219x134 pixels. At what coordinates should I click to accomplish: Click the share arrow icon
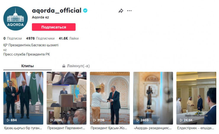tap(121, 11)
